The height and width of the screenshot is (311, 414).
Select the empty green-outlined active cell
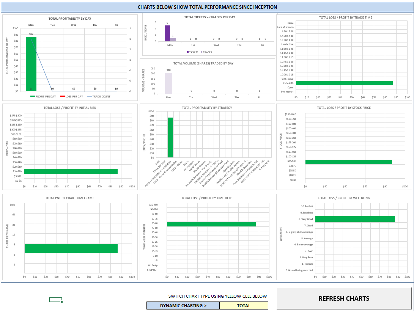[x=55, y=300]
